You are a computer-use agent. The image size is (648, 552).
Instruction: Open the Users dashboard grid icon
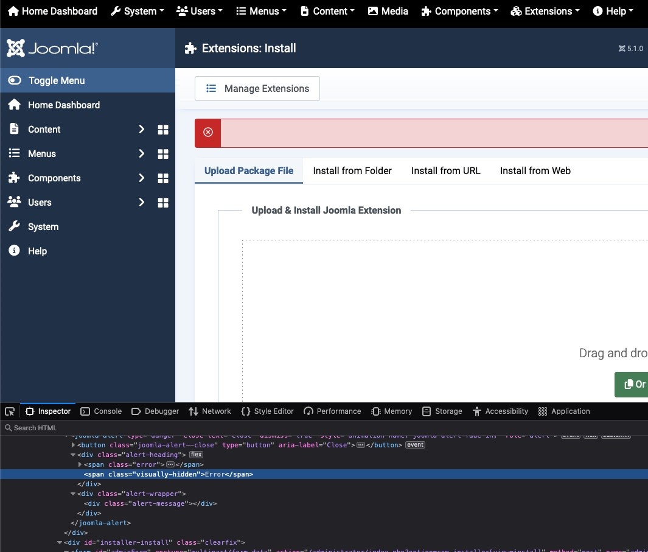pyautogui.click(x=163, y=203)
